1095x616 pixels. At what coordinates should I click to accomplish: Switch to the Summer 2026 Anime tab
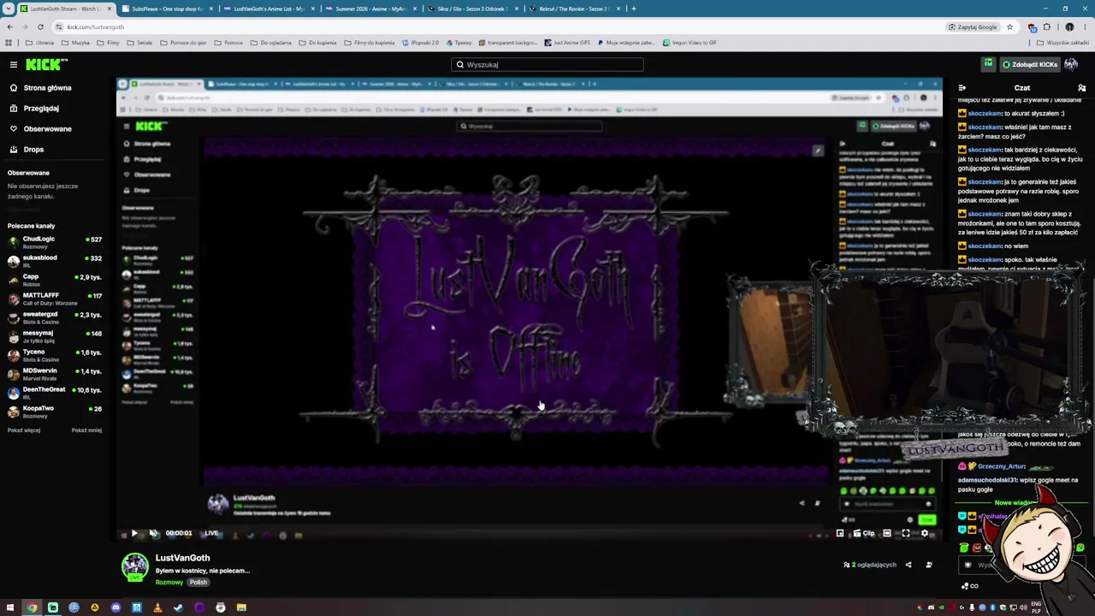370,9
